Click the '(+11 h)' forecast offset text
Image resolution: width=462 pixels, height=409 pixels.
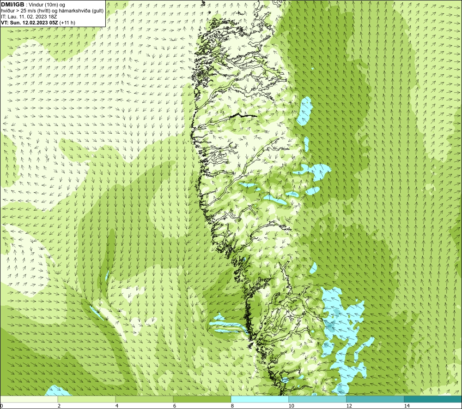[x=67, y=23]
